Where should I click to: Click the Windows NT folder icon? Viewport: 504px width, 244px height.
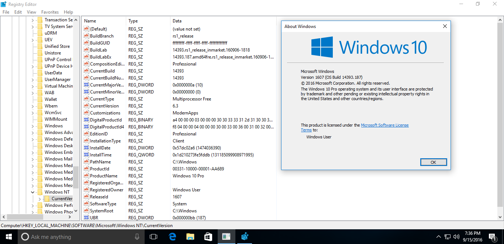pos(40,192)
